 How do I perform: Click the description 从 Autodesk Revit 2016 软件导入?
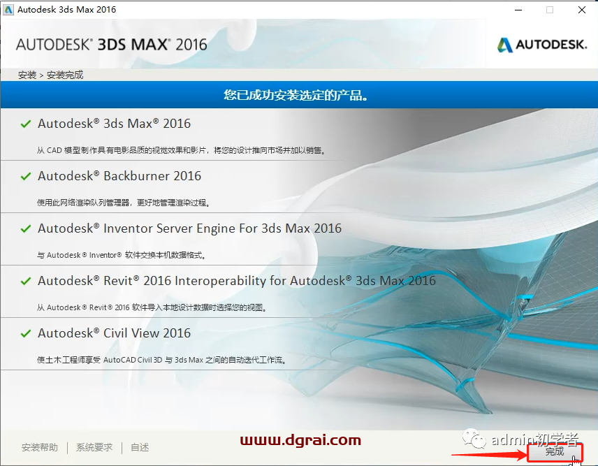(x=152, y=307)
